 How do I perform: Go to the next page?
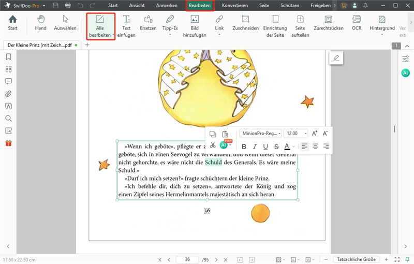pyautogui.click(x=216, y=260)
